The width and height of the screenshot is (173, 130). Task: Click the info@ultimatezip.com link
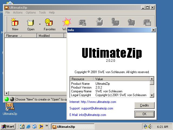pos(92,115)
